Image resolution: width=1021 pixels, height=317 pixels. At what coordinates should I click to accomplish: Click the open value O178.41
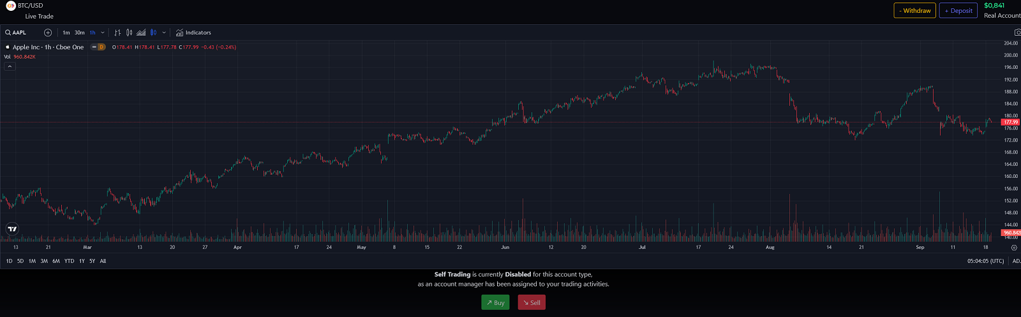[122, 47]
